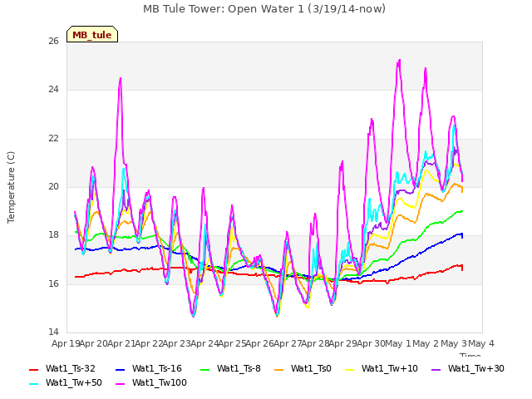Screen dimensions: 532x399
Task: Click the magenta Wat1_Tw100 legend swatch
Action: [120, 384]
